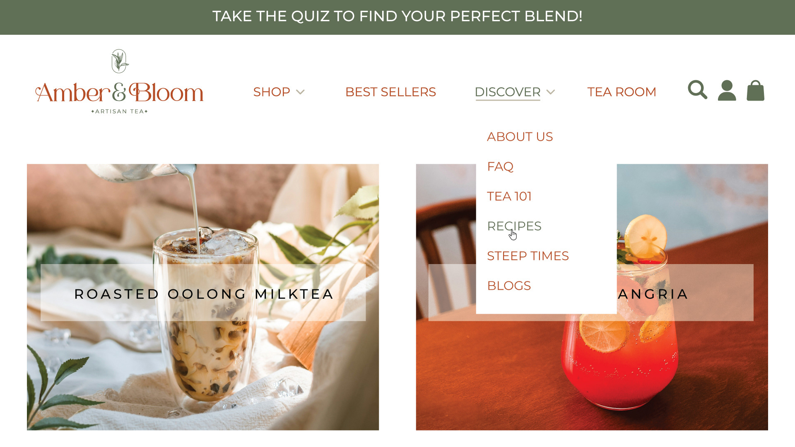
Task: Visit the TEA ROOM page
Action: 622,92
